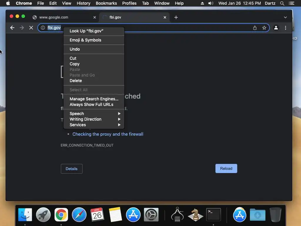Open the Edit menu
The width and height of the screenshot is (301, 226).
(x=53, y=3)
